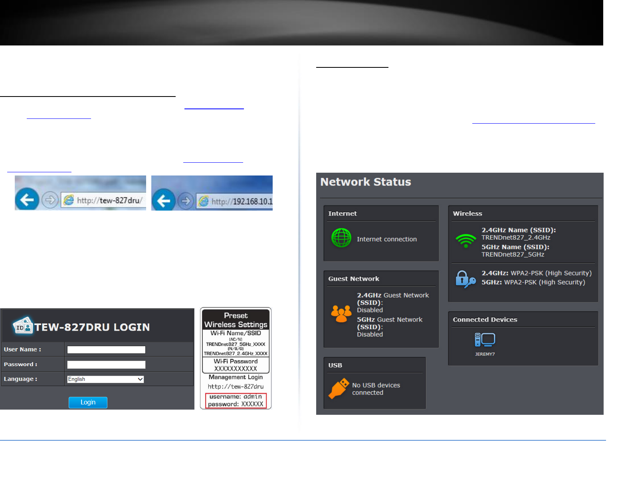The height and width of the screenshot is (479, 618).
Task: Click the orange USB plug icon
Action: [x=339, y=388]
